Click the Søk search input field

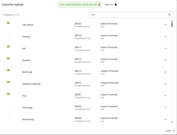128,15
